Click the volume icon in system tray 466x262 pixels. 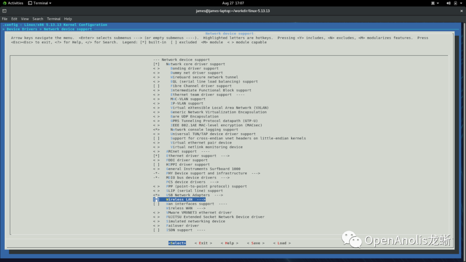tap(448, 3)
